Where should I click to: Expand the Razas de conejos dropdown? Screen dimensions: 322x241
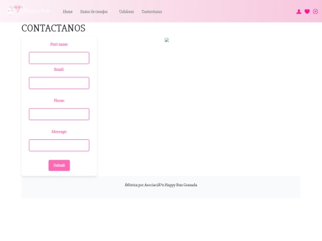(95, 11)
